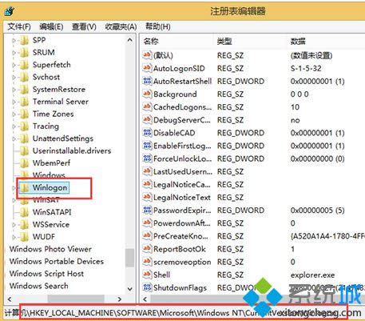Expand the SPP registry key
The height and width of the screenshot is (321, 365).
click(x=14, y=41)
